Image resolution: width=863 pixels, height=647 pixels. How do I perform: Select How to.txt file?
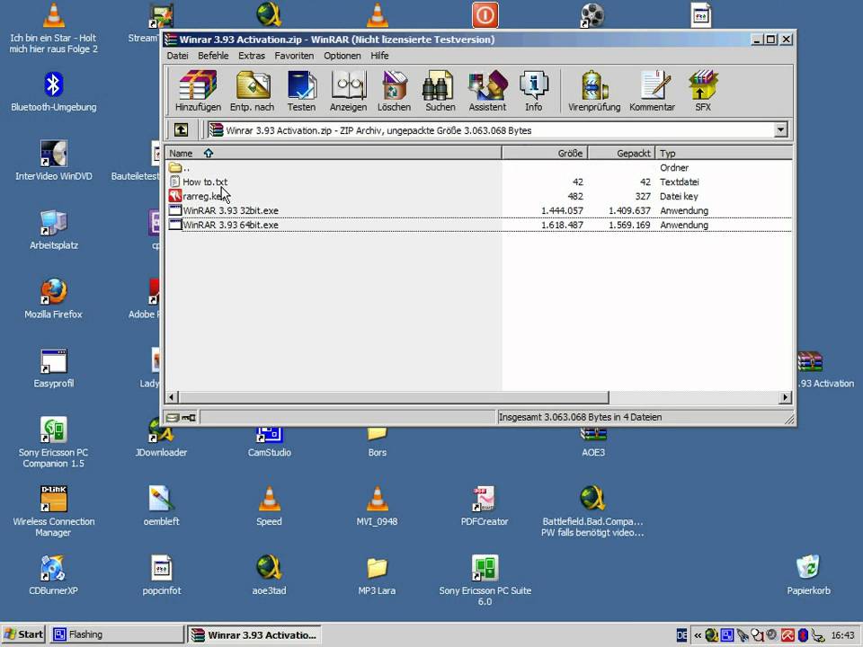(x=479, y=182)
